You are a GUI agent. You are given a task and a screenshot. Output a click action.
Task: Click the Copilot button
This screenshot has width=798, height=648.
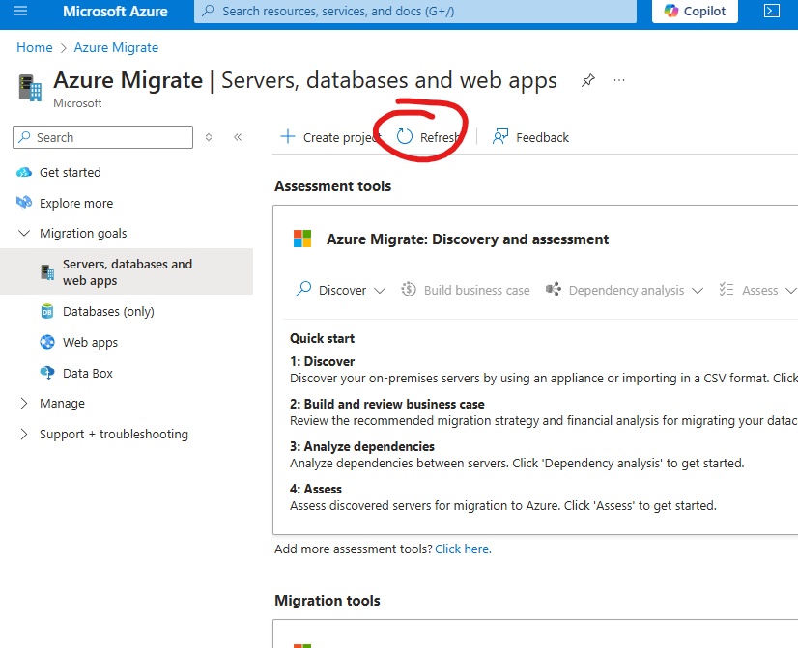pos(696,12)
